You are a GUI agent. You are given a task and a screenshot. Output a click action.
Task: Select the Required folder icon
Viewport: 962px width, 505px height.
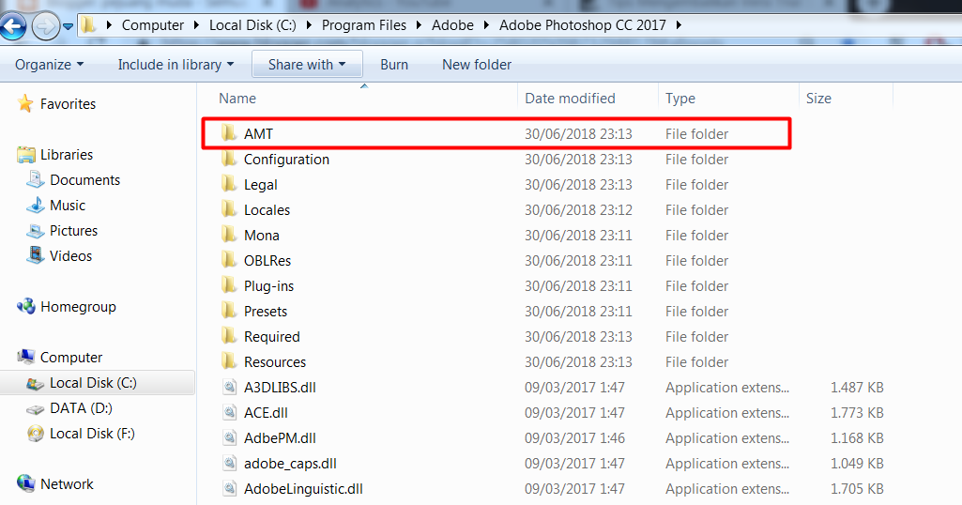click(x=229, y=336)
